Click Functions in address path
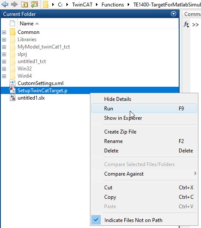This screenshot has height=228, width=201. (113, 5)
